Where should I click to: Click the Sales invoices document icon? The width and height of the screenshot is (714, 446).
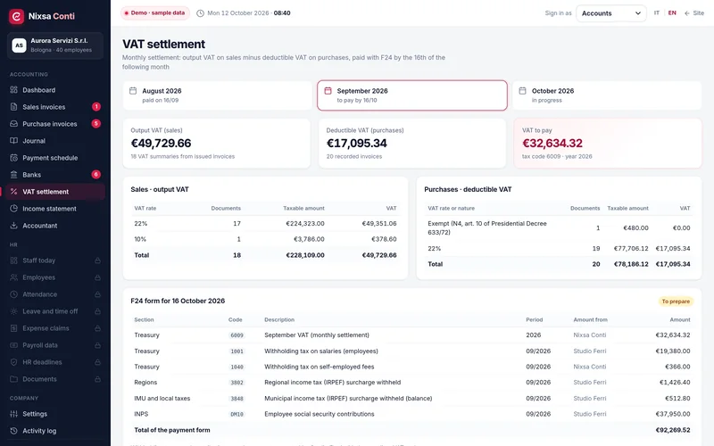pyautogui.click(x=13, y=107)
